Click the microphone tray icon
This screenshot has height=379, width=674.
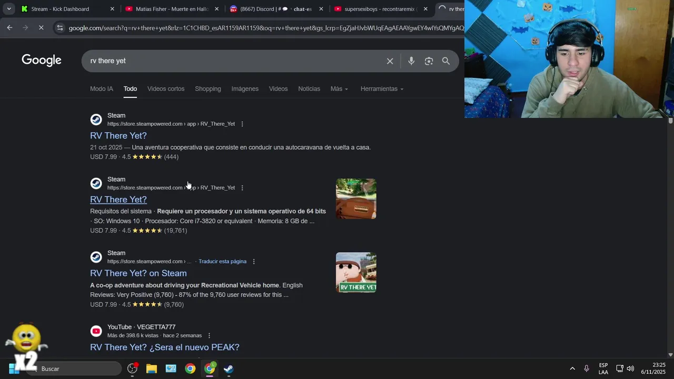coord(587,368)
